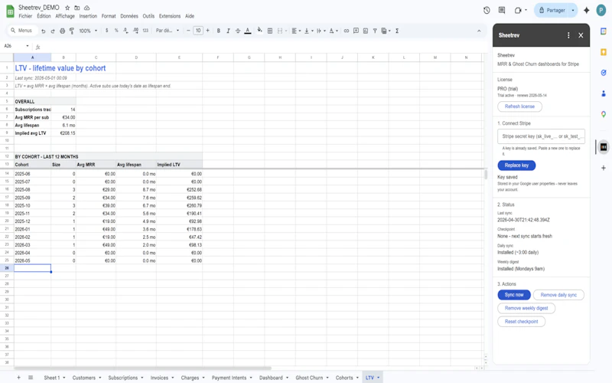Image resolution: width=612 pixels, height=383 pixels.
Task: Undo the last action
Action: pos(44,31)
